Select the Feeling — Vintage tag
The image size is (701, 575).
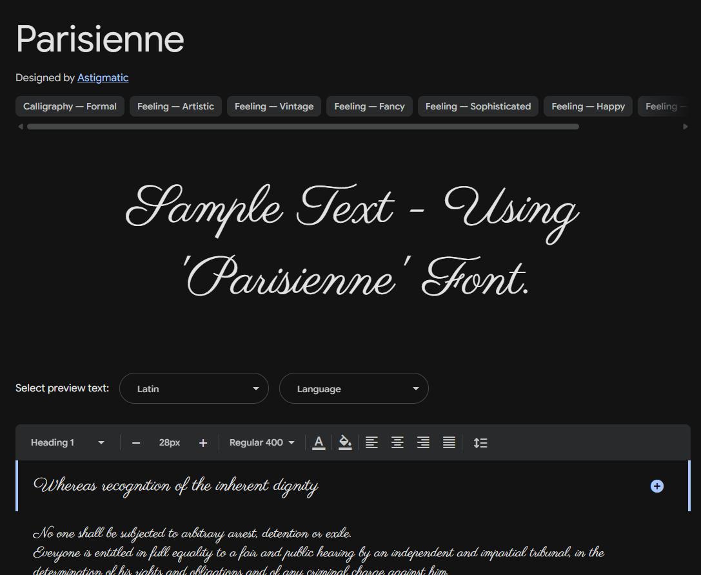[x=274, y=106]
